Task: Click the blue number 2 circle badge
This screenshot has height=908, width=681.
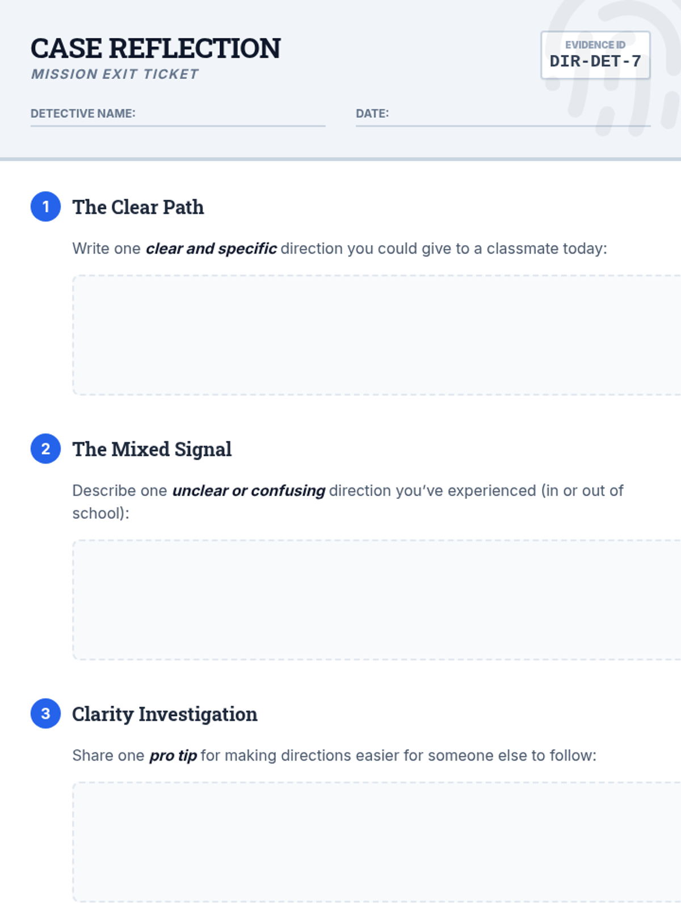Action: click(45, 449)
